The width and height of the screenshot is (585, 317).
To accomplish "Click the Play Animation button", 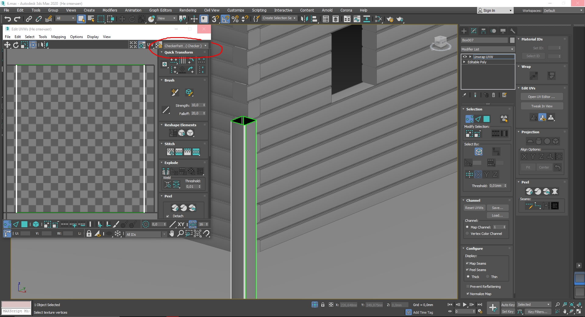I will click(465, 305).
